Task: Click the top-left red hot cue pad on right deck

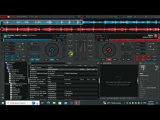Action: [137, 56]
